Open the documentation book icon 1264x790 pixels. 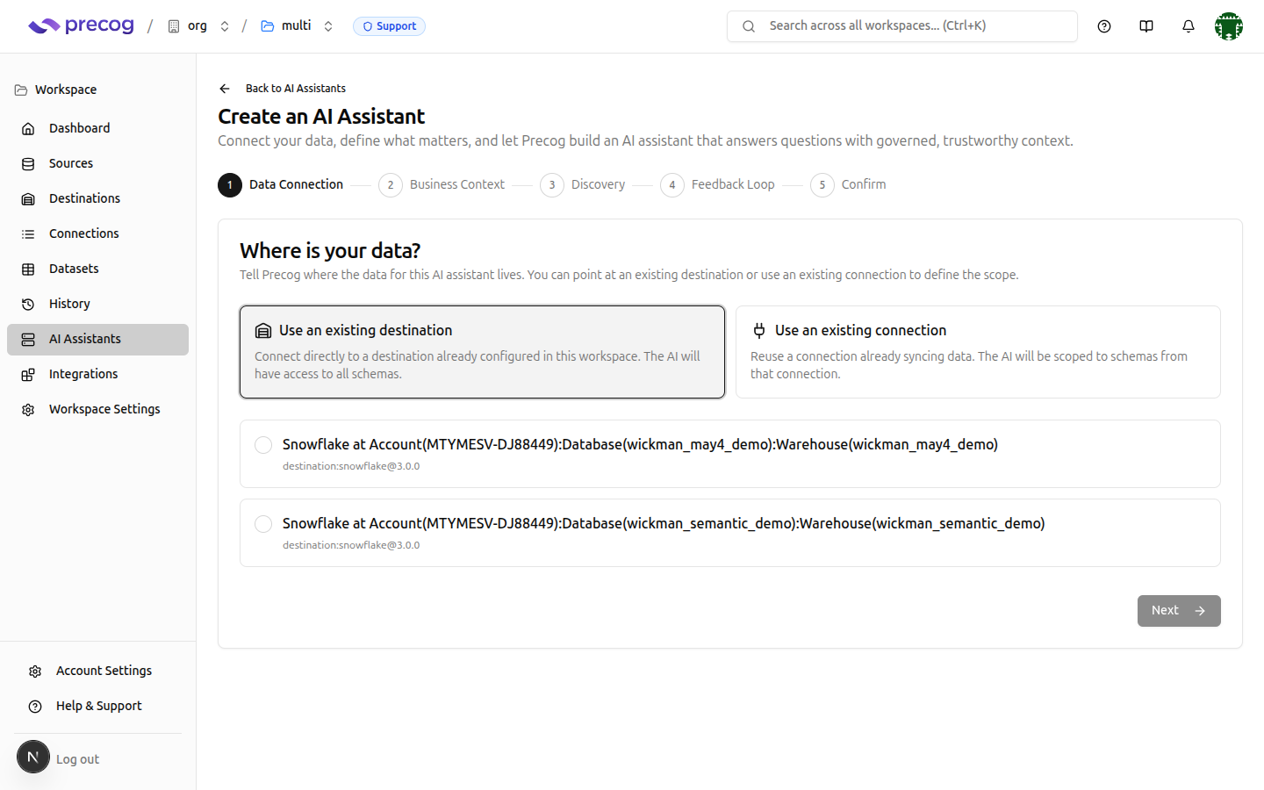coord(1146,26)
